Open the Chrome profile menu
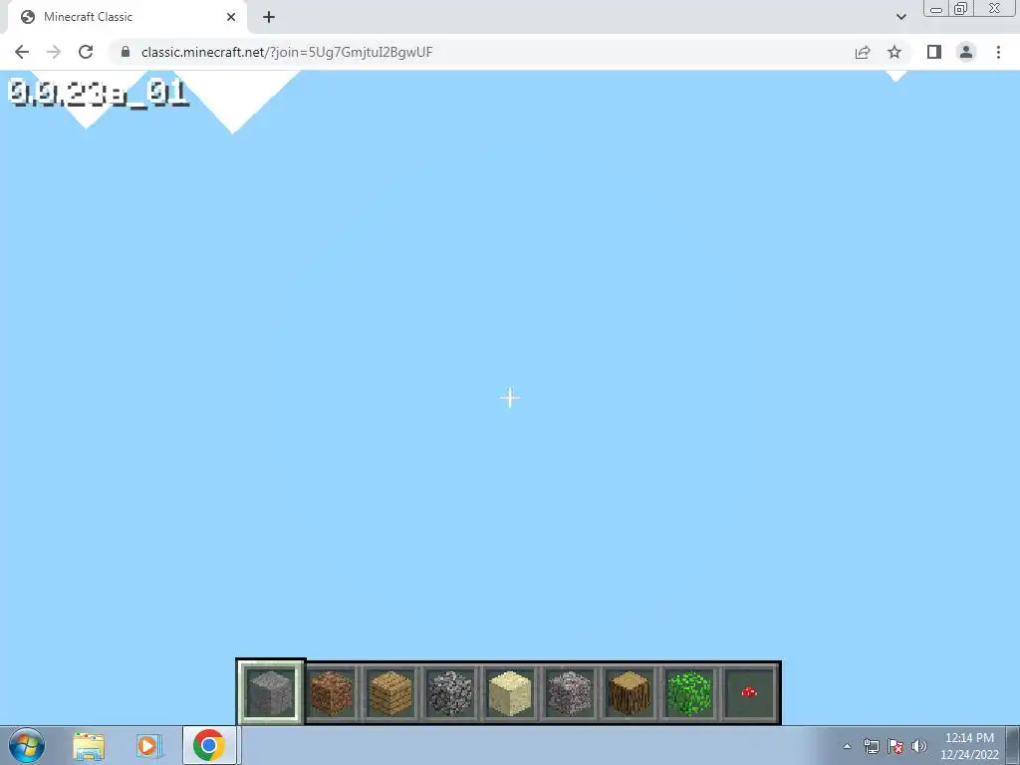This screenshot has height=765, width=1020. (x=966, y=52)
